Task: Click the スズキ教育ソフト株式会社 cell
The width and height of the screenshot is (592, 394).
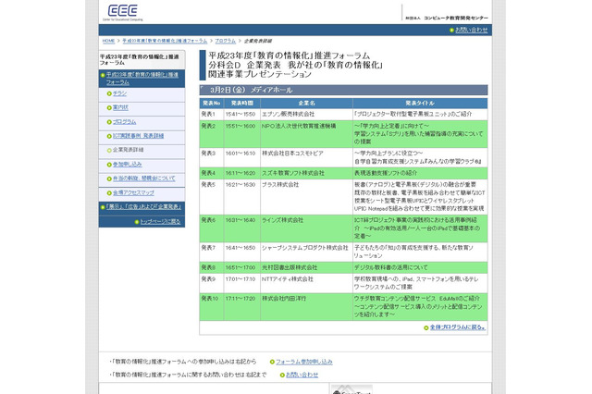Action: [306, 173]
